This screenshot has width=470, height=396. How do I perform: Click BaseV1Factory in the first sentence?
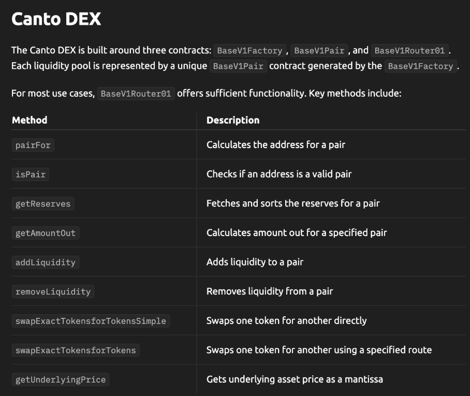pos(249,51)
